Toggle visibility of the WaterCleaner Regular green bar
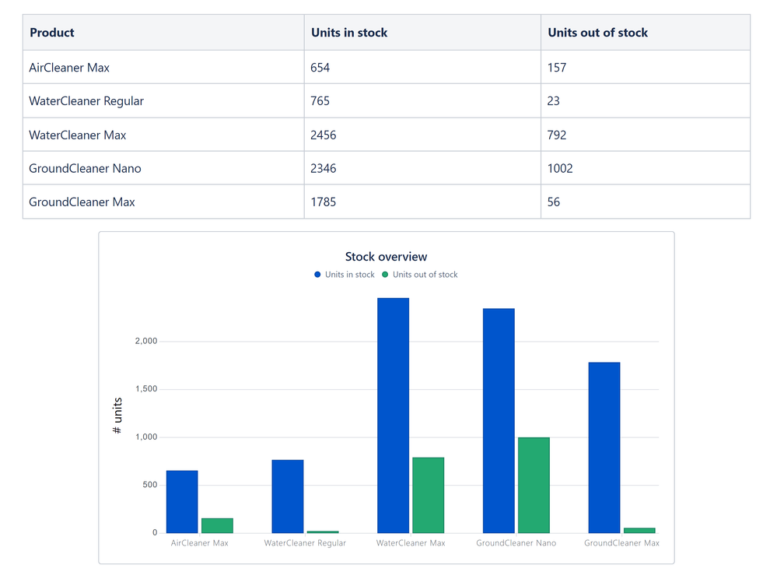 (322, 531)
